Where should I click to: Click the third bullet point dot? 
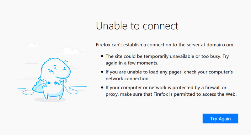pos(102,87)
